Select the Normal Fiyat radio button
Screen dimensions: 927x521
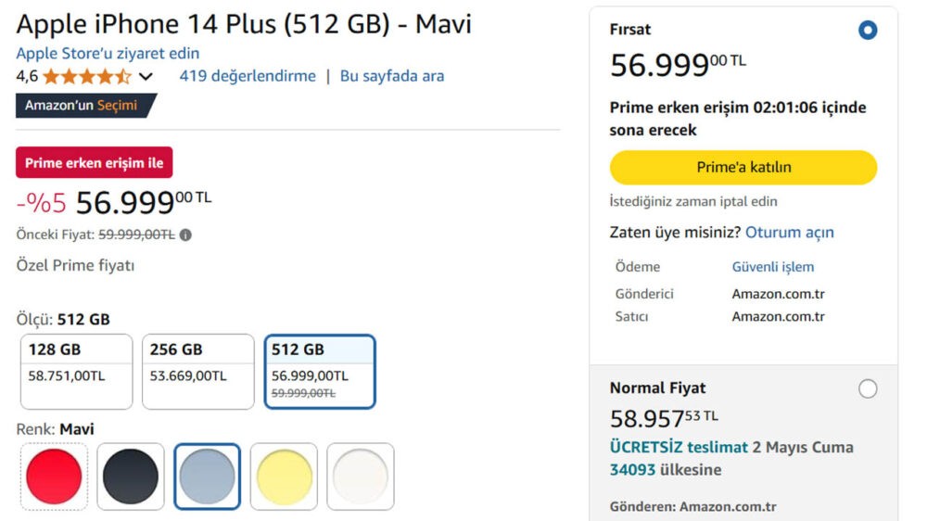[868, 388]
